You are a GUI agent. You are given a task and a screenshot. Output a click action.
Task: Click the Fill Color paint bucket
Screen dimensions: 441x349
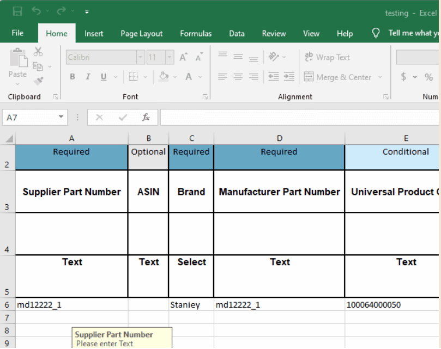(x=163, y=77)
